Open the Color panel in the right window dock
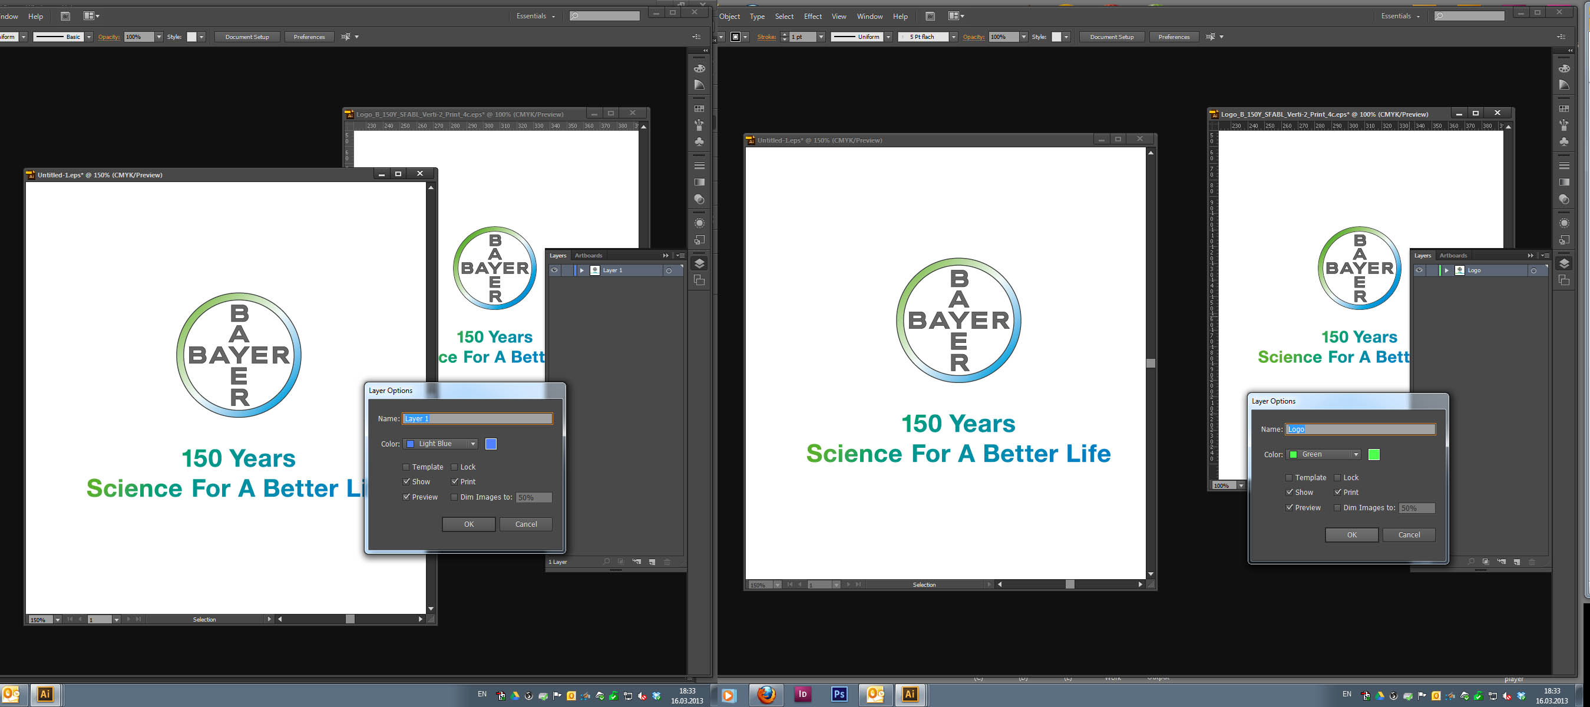Screen dimensions: 1590x707 (1564, 68)
